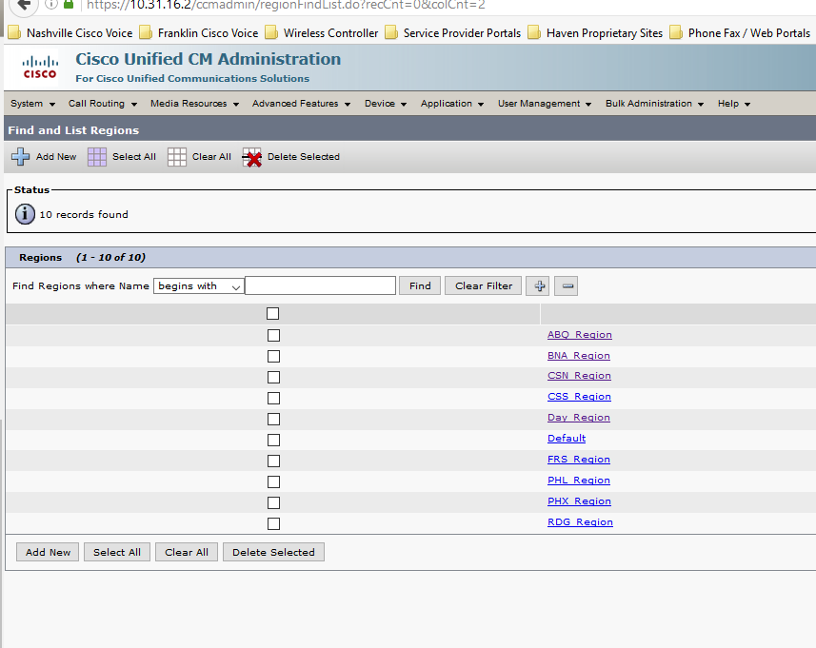816x648 pixels.
Task: Open the Media Resources menu
Action: 194,104
